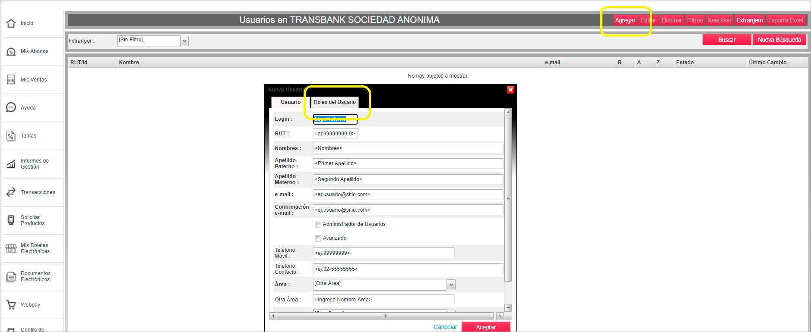Open the Mis Ventas receipt icon
The image size is (811, 332).
click(x=11, y=80)
